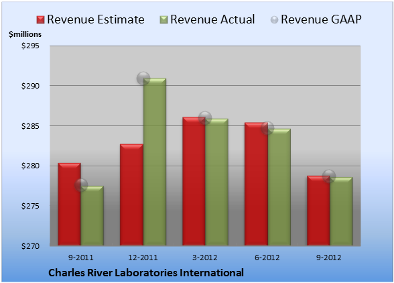Click the gray Revenue GAAP legend marker
Screen dimensions: 394x283
click(x=274, y=20)
